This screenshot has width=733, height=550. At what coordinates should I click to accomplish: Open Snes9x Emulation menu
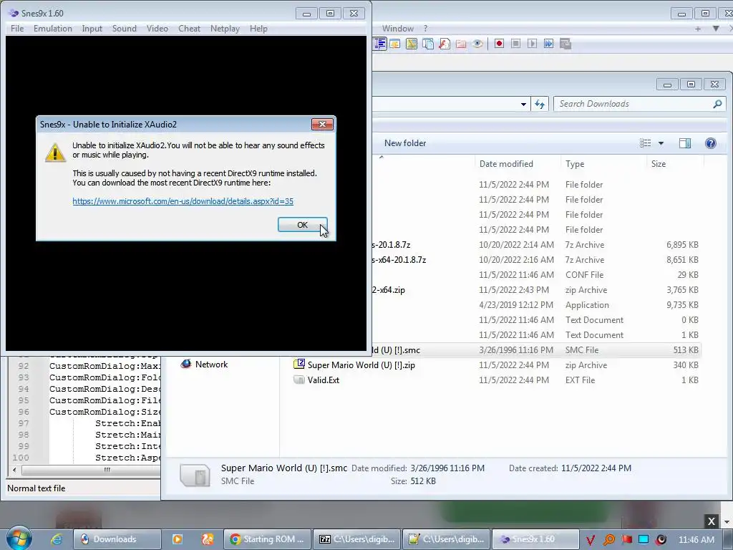point(53,29)
